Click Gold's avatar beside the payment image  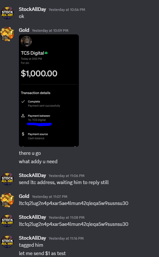pyautogui.click(x=7, y=34)
